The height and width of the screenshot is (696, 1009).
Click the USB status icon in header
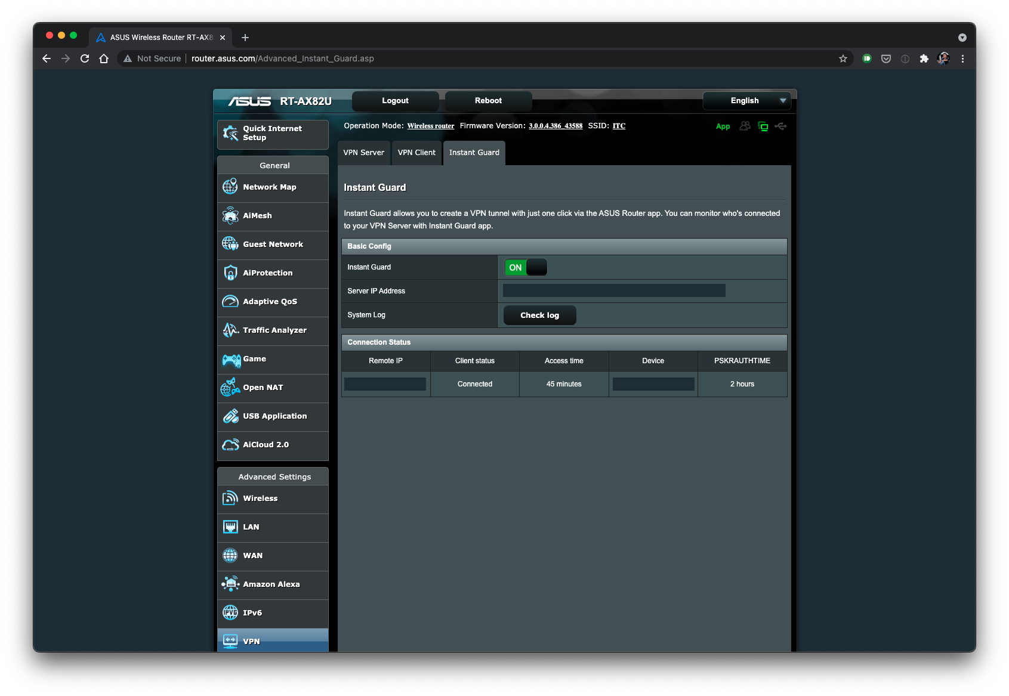click(780, 126)
